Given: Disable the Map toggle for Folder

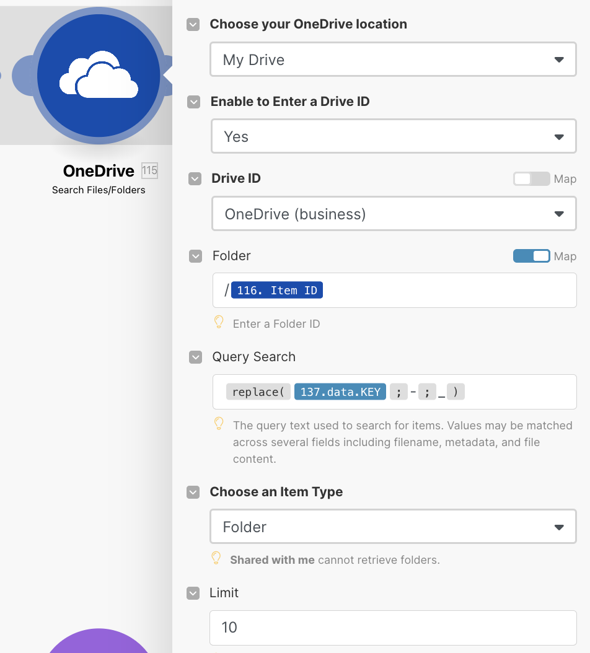Looking at the screenshot, I should click(x=531, y=256).
